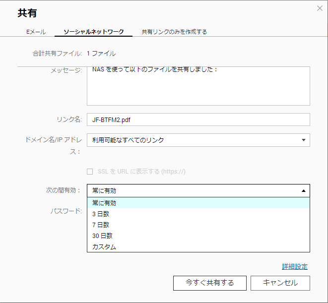Image resolution: width=328 pixels, height=303 pixels.
Task: Expand the ドメイン名/IP アドレス dropdown
Action: 198,140
